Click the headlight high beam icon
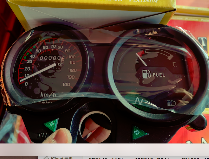Screen dimensions: 209x159 [171, 103]
